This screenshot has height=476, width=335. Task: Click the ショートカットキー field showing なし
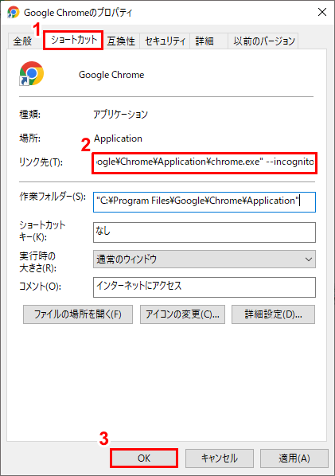click(x=205, y=232)
